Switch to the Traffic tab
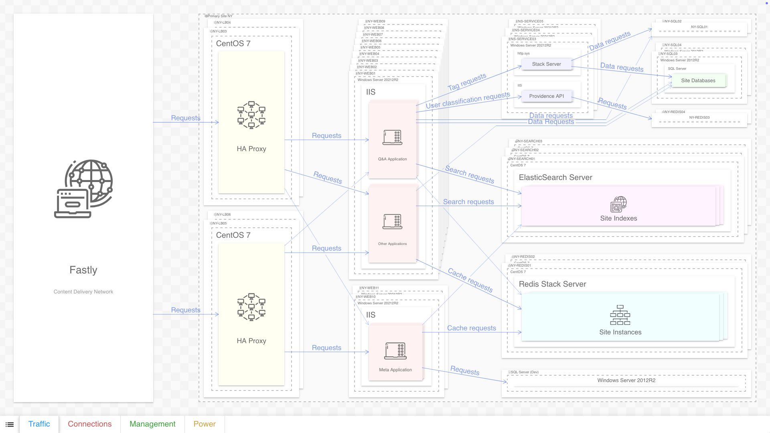Image resolution: width=770 pixels, height=433 pixels. point(39,424)
